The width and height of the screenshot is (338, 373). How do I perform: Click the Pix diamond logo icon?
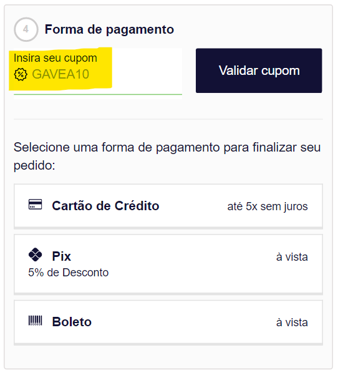pos(35,254)
